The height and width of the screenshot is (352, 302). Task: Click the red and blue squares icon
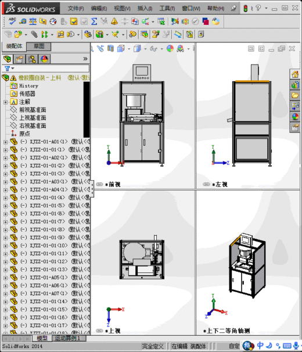tap(206, 21)
